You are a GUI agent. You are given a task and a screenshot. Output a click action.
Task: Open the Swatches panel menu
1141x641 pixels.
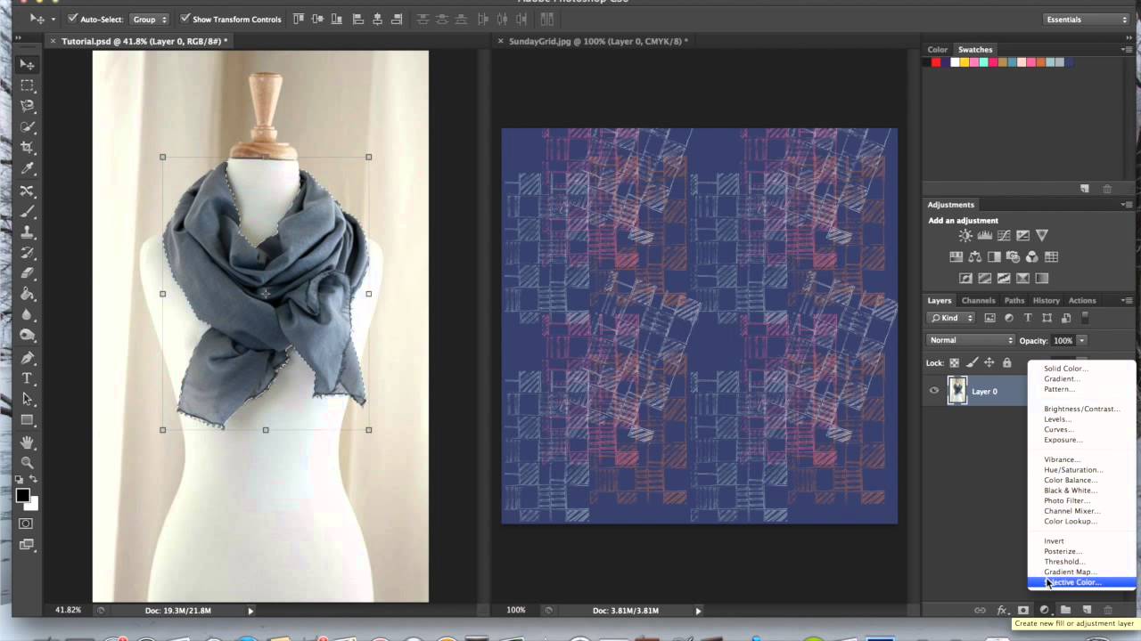tap(1127, 50)
